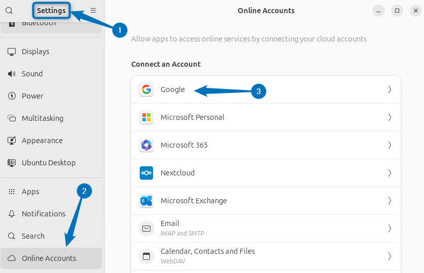Expand the Email IMAP and SMTP chevron
This screenshot has width=424, height=273.
coord(390,229)
